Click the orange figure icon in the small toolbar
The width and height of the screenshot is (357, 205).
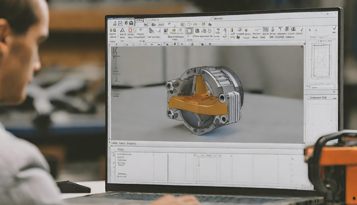175,44
